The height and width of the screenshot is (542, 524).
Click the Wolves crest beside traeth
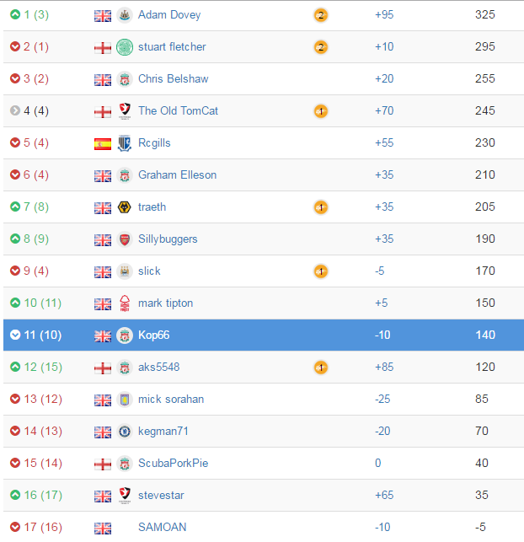[x=125, y=207]
